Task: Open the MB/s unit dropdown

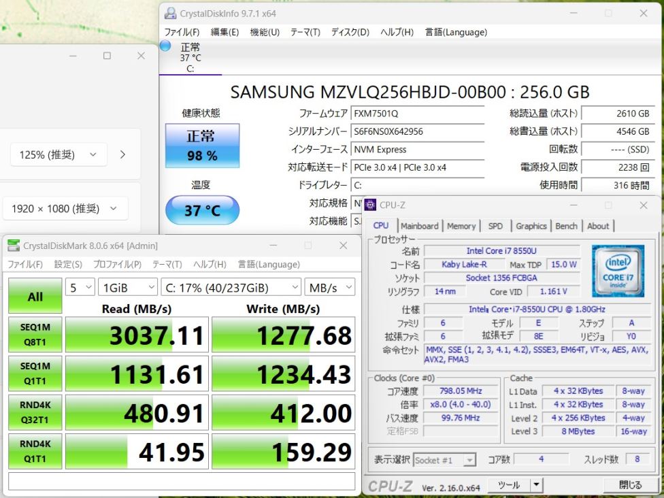Action: point(329,288)
